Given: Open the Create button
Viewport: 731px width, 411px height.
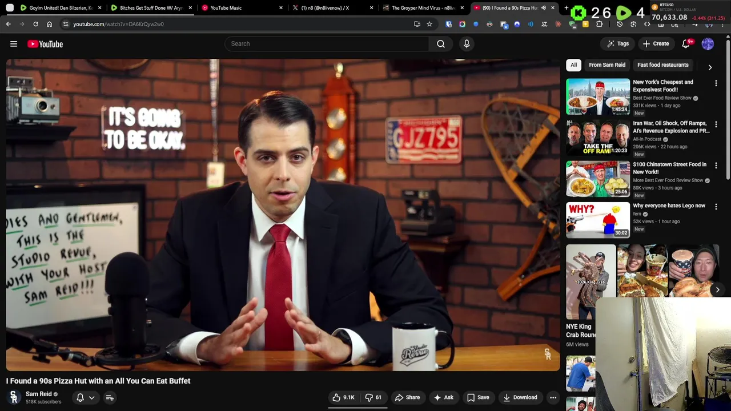Looking at the screenshot, I should pos(656,44).
